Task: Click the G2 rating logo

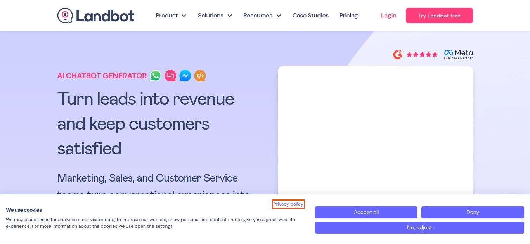Action: coord(398,54)
